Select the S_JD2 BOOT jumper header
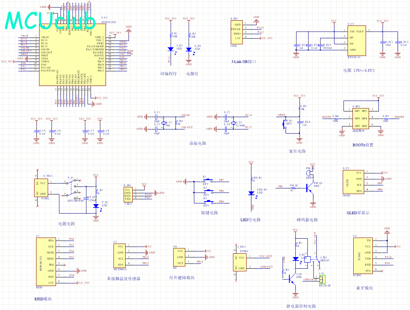Viewport: 410px width, 310px height. (x=360, y=119)
